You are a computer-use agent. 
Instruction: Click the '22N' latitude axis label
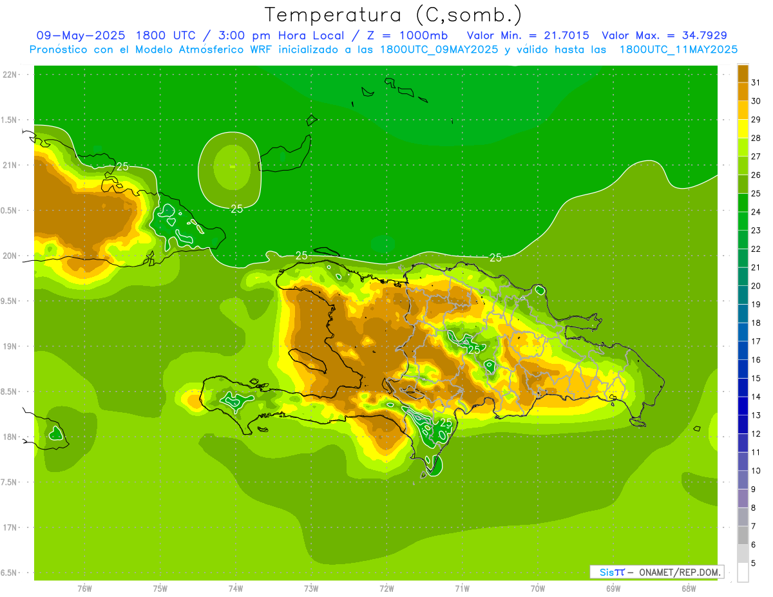point(10,75)
